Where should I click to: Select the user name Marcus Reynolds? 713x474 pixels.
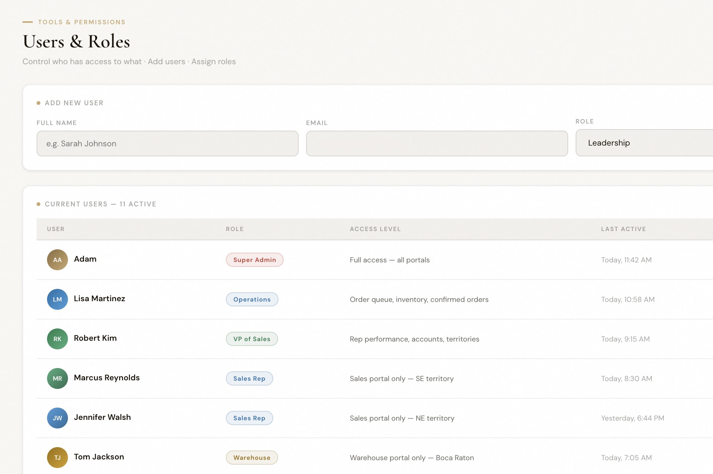[107, 378]
